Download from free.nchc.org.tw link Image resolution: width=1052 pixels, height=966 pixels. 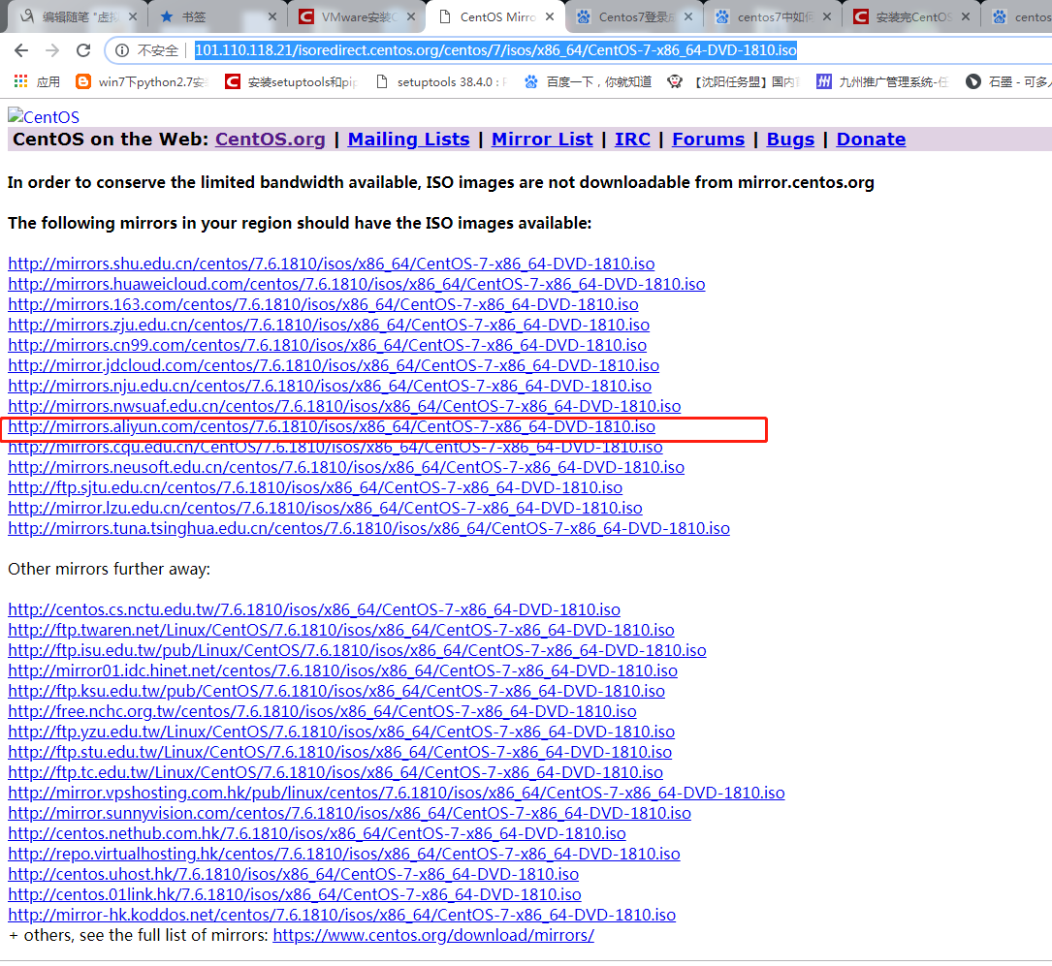[x=322, y=711]
